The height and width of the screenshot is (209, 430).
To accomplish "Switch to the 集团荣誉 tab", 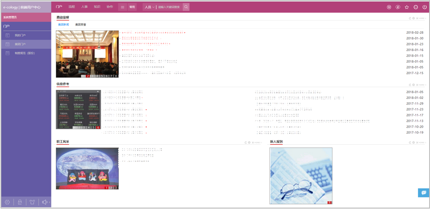I will (x=81, y=24).
